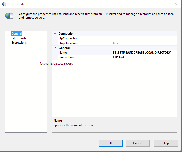
Task: Click the window resize grip in bottom corner
Action: tap(180, 150)
